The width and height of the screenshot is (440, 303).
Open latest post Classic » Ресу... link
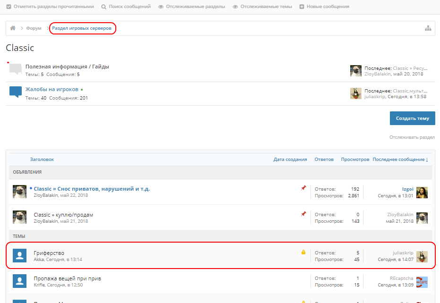[410, 68]
